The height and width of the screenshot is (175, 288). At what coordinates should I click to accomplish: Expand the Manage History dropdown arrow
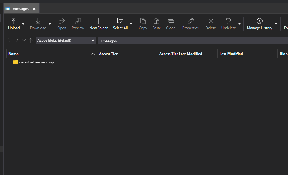[276, 24]
